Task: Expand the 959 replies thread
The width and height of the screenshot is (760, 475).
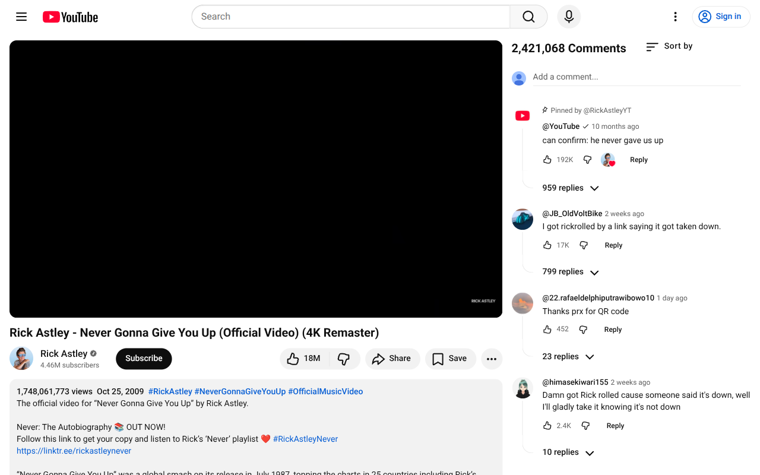Action: (569, 188)
